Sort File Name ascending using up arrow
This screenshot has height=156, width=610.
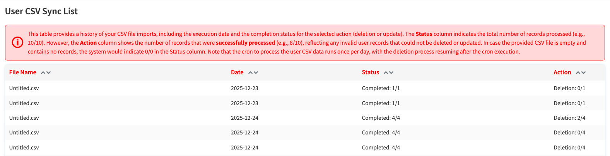click(43, 72)
